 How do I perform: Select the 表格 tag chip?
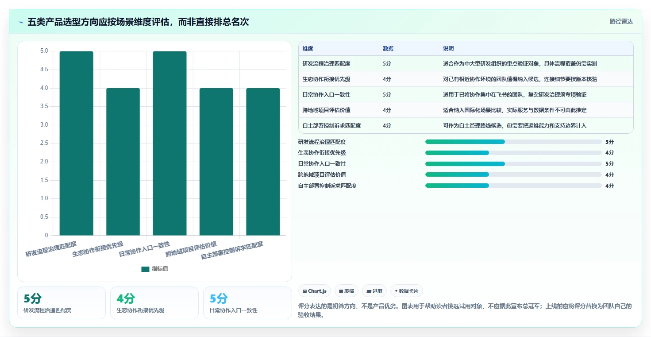tap(346, 291)
